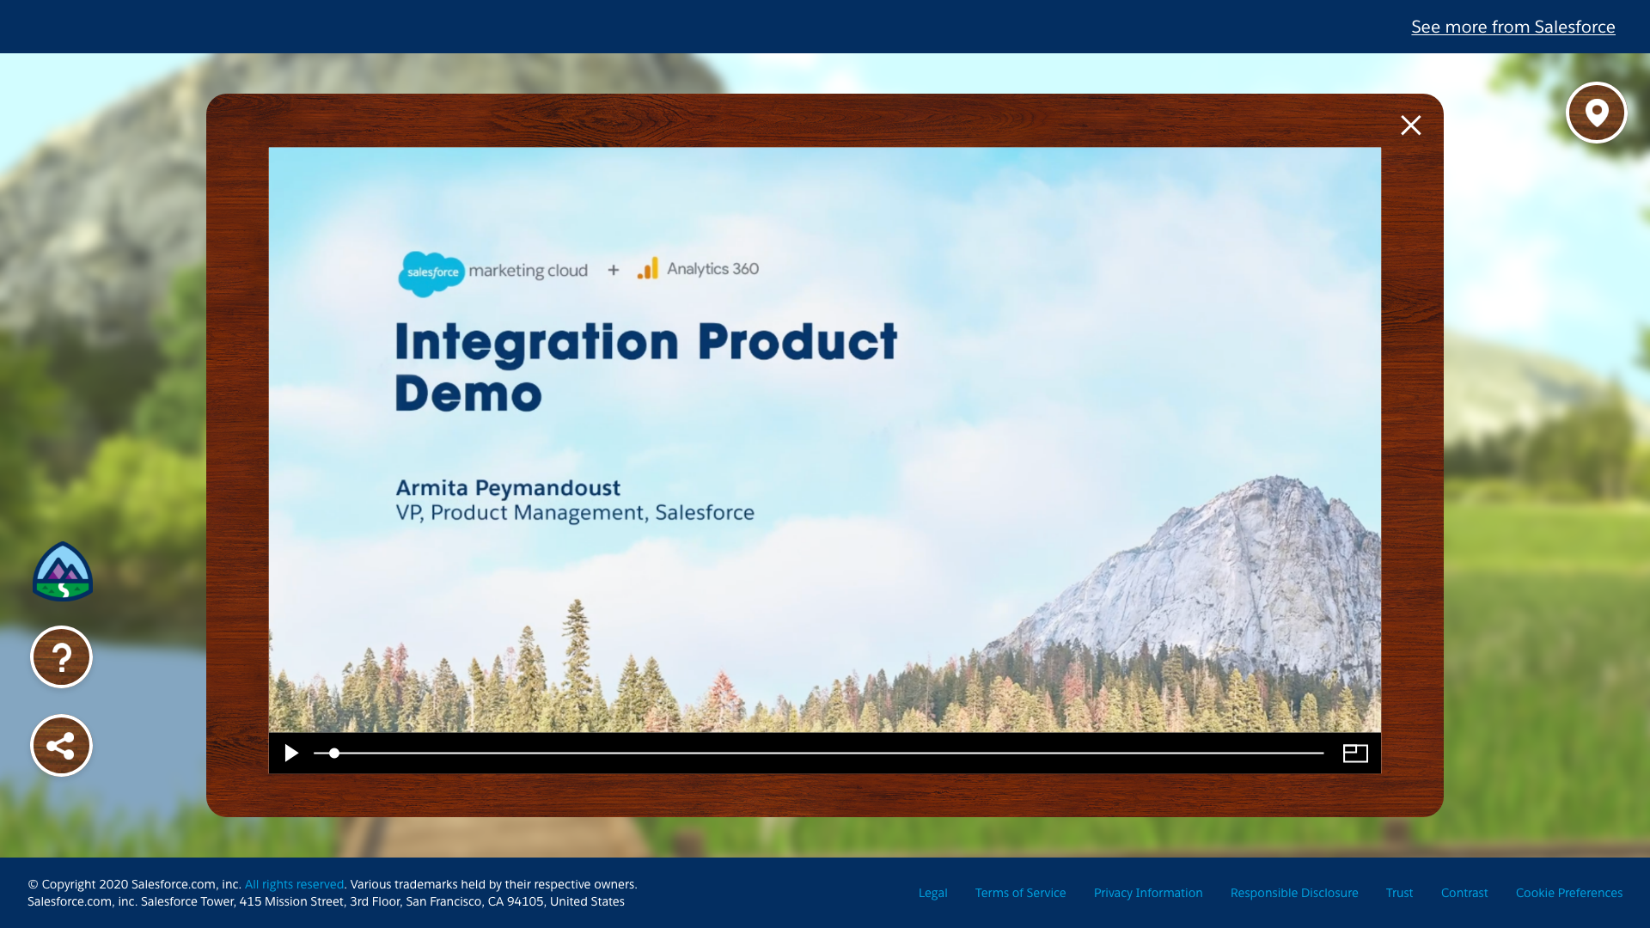Close the video modal with X

coord(1410,125)
